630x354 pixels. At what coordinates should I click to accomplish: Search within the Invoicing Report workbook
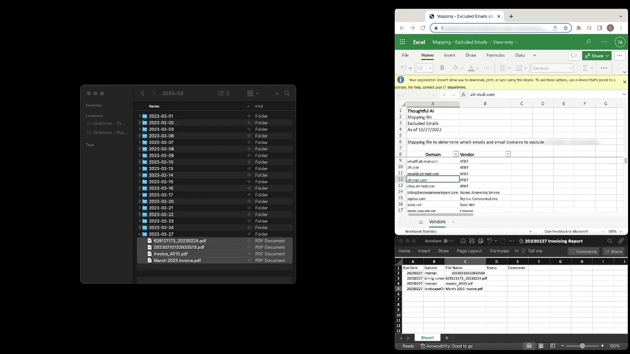pos(610,241)
